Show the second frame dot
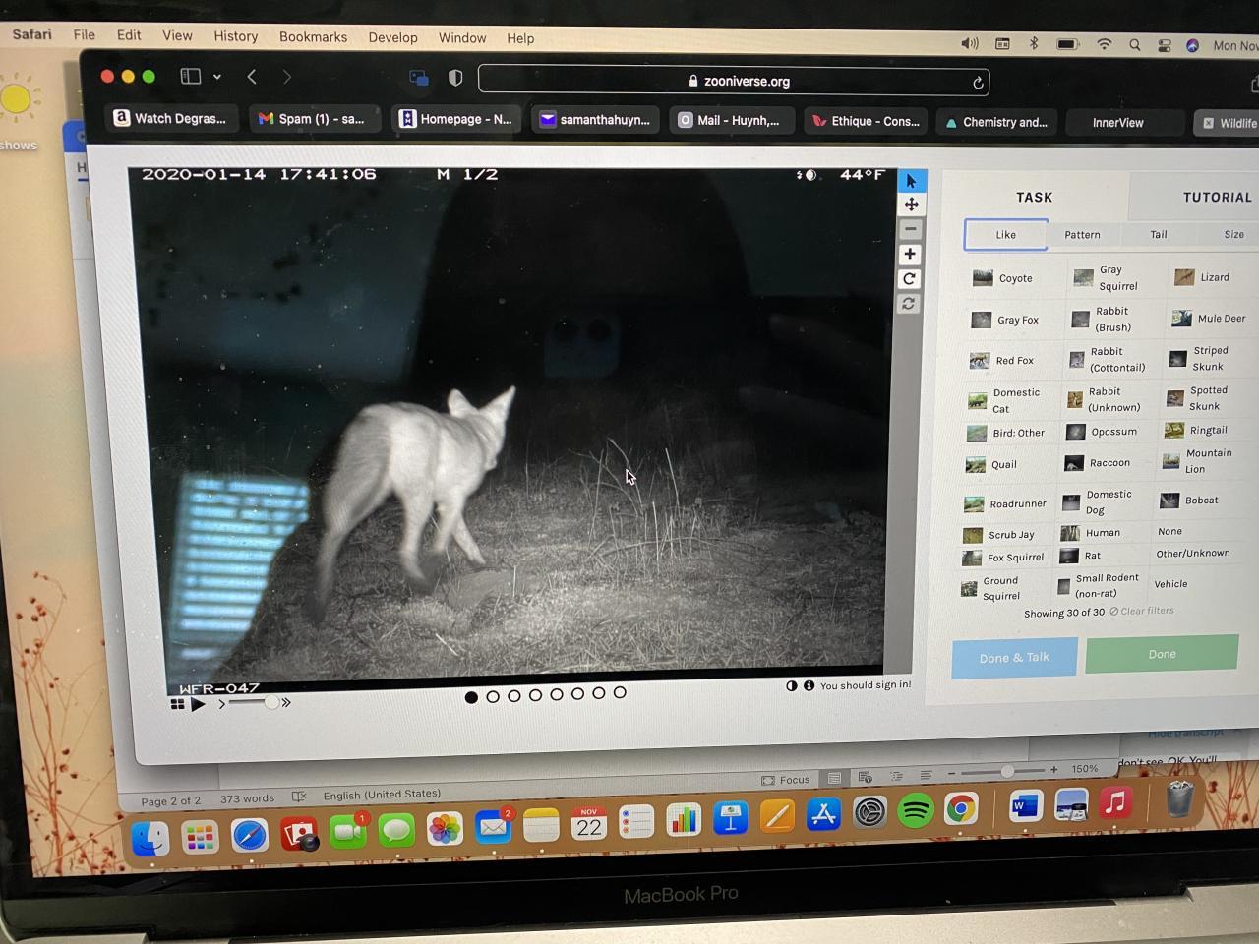The width and height of the screenshot is (1259, 944). click(x=493, y=696)
